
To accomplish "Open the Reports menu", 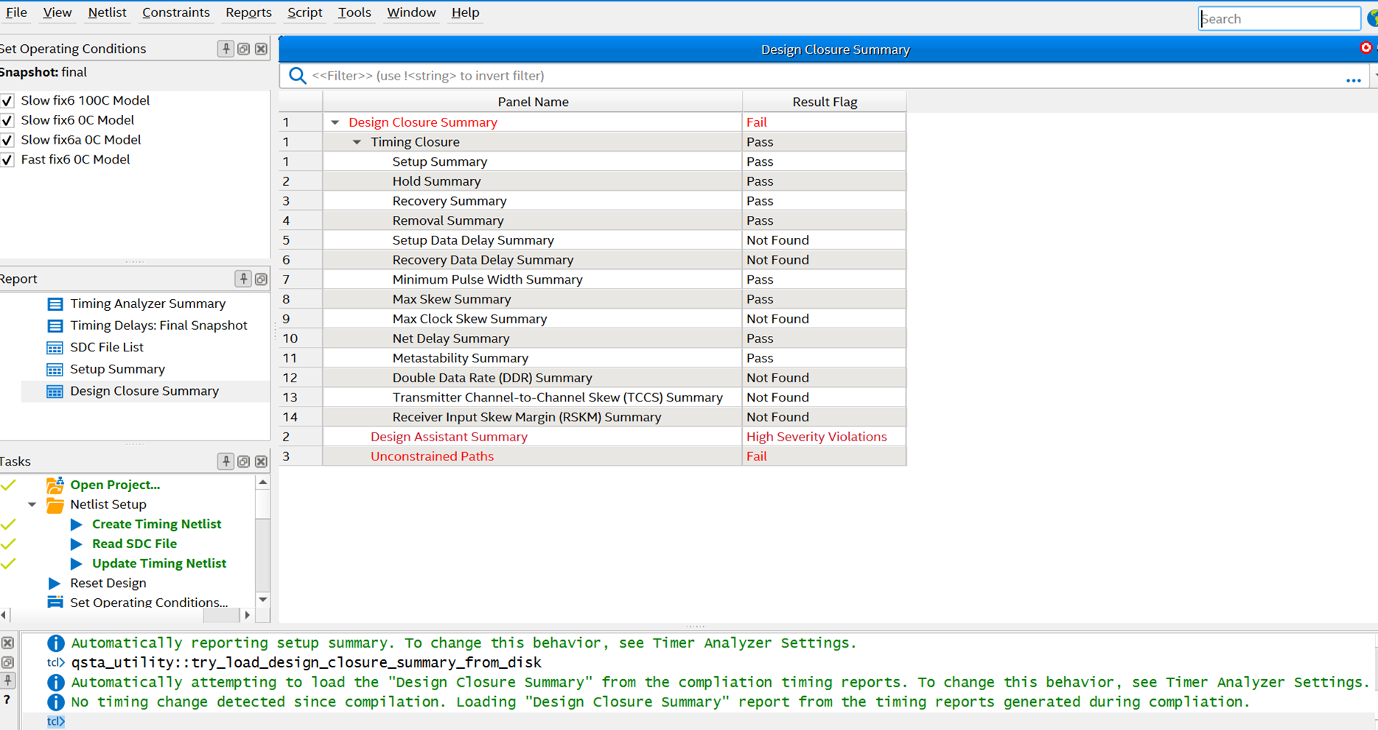I will (248, 13).
